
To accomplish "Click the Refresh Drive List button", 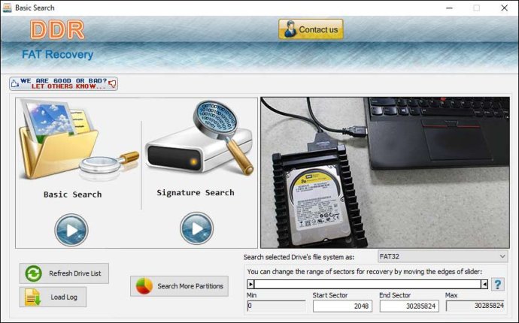I will [64, 273].
